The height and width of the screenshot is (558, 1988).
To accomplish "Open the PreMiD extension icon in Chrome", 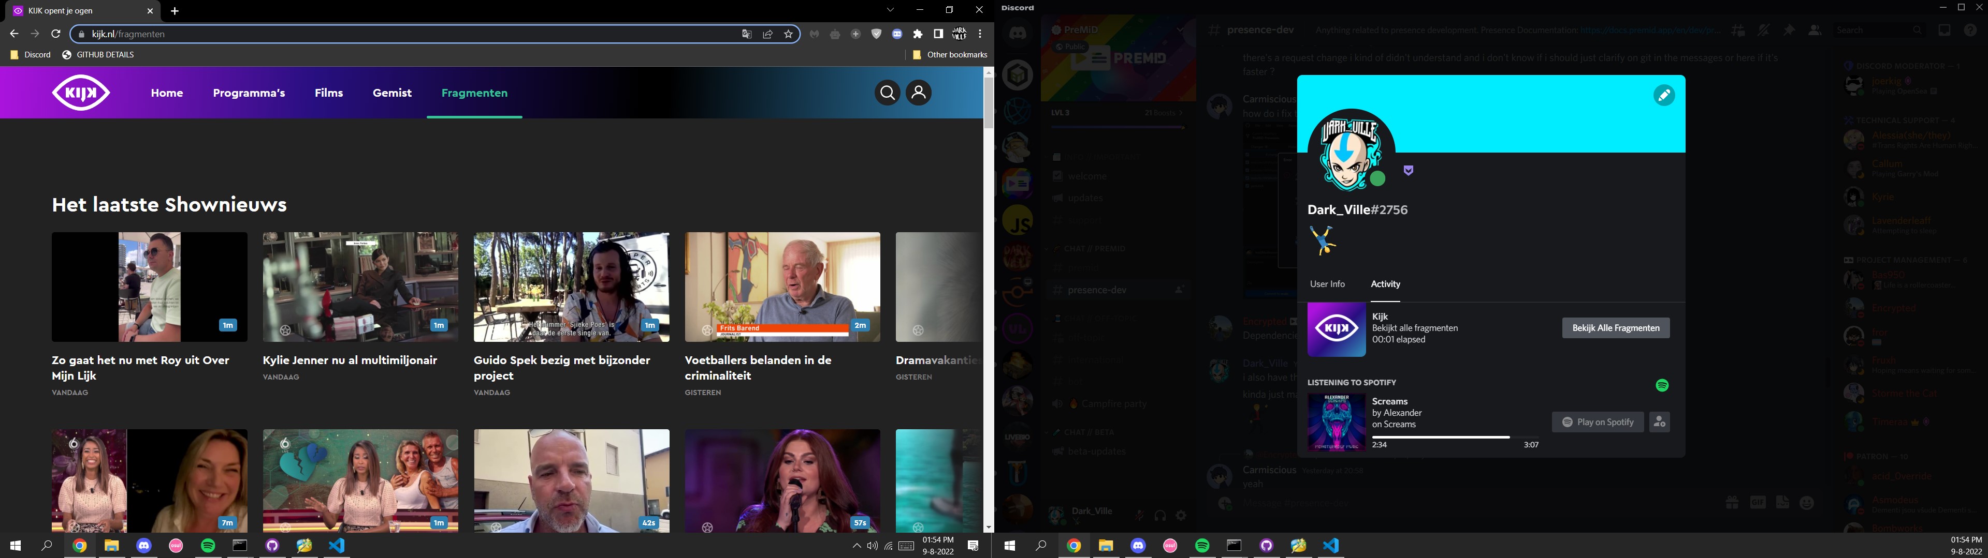I will tap(897, 34).
